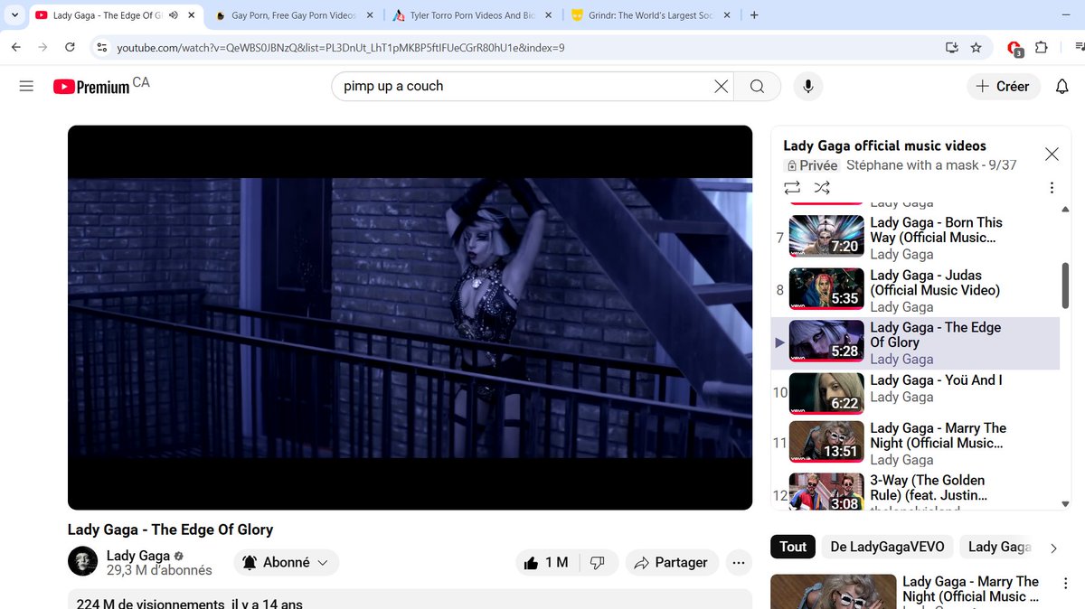Toggle playlist loop
The image size is (1085, 609).
tap(792, 188)
